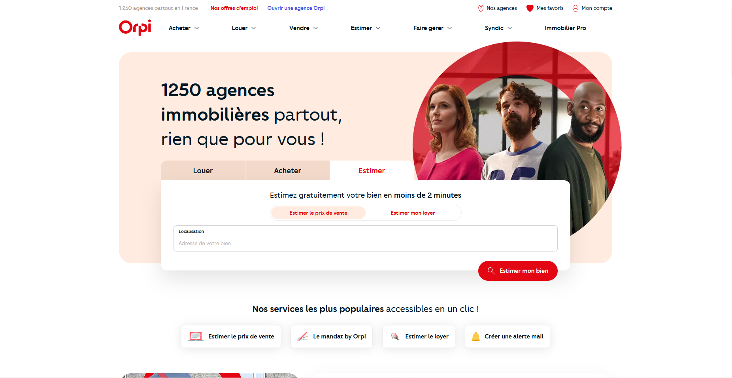The width and height of the screenshot is (732, 378).
Task: Open Nos agences map pin icon
Action: tap(481, 8)
